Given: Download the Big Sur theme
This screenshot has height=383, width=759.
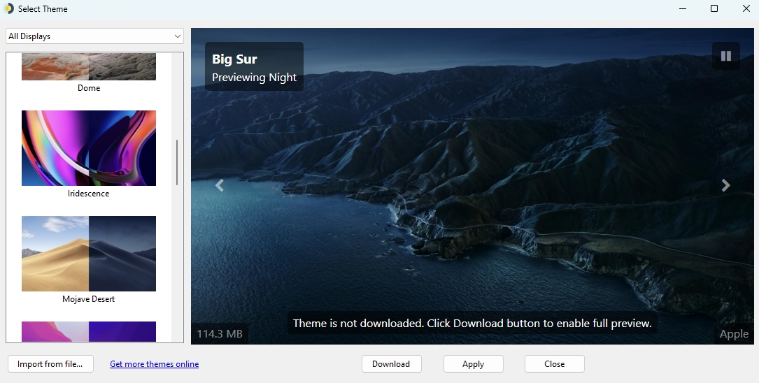Looking at the screenshot, I should (x=391, y=364).
